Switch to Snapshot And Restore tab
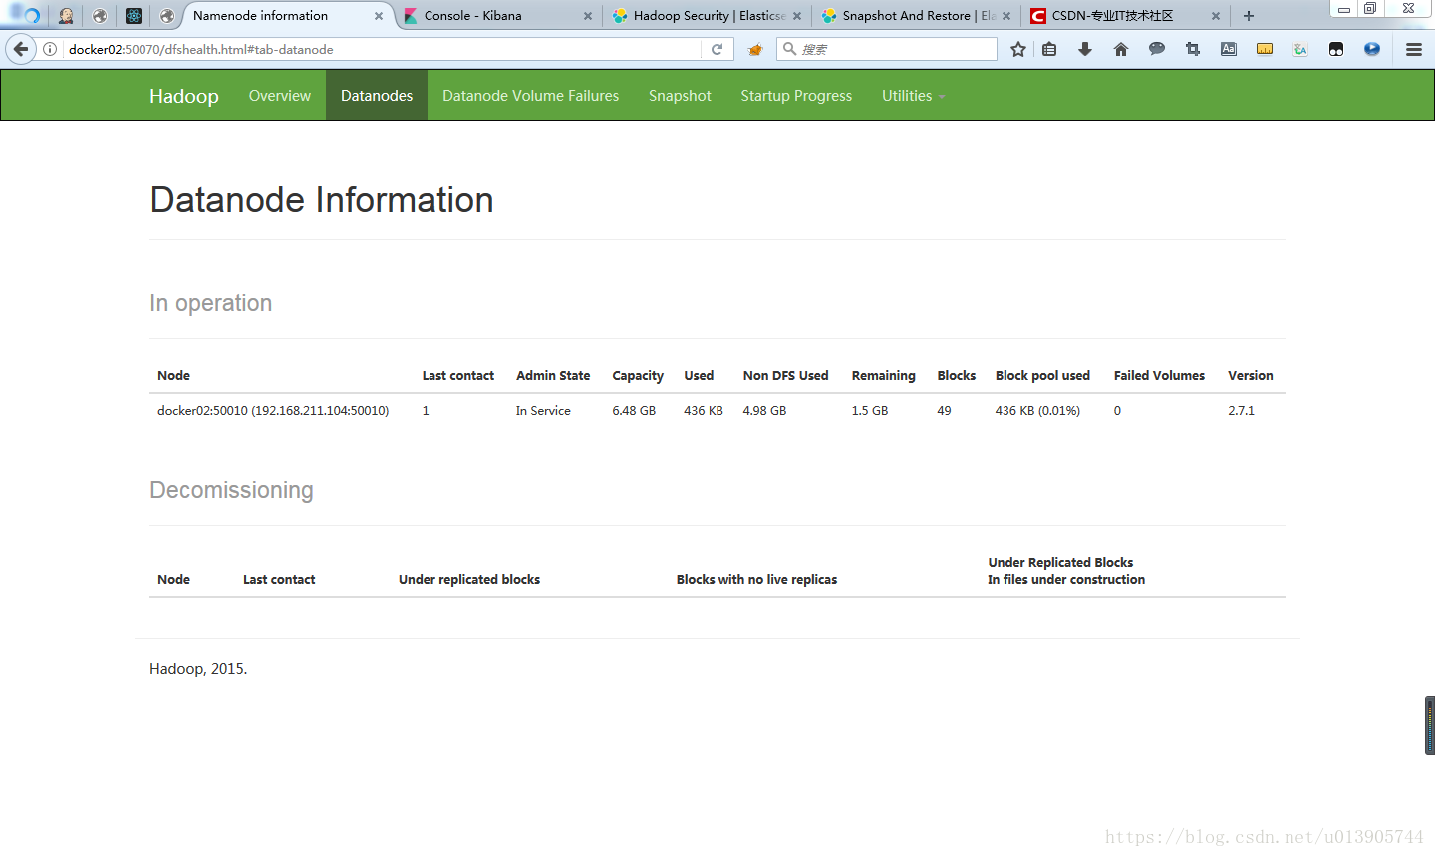The height and width of the screenshot is (857, 1435). 916,16
